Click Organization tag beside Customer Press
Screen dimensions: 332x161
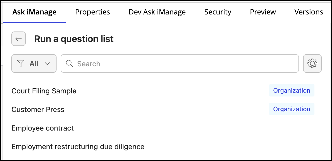coord(291,109)
